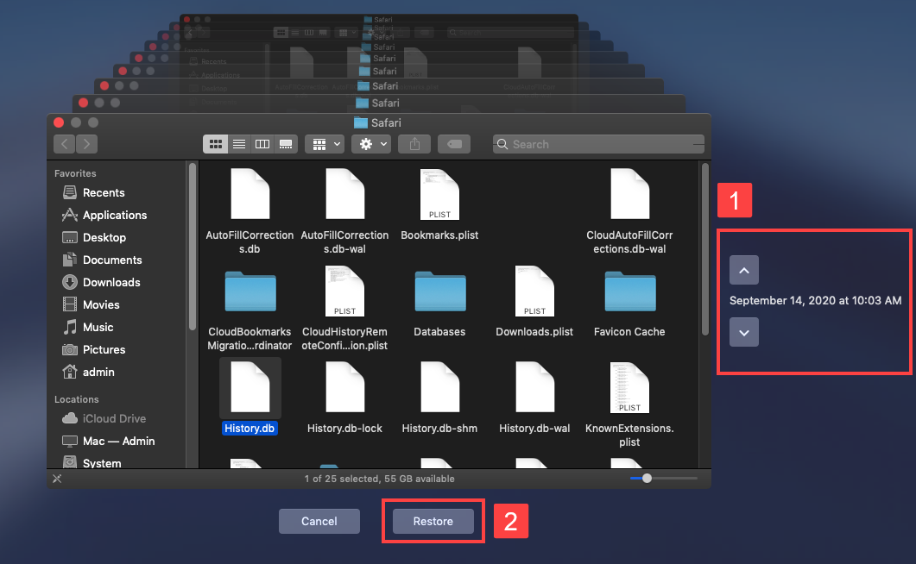Open Applications in the sidebar
The height and width of the screenshot is (564, 916).
click(x=104, y=216)
